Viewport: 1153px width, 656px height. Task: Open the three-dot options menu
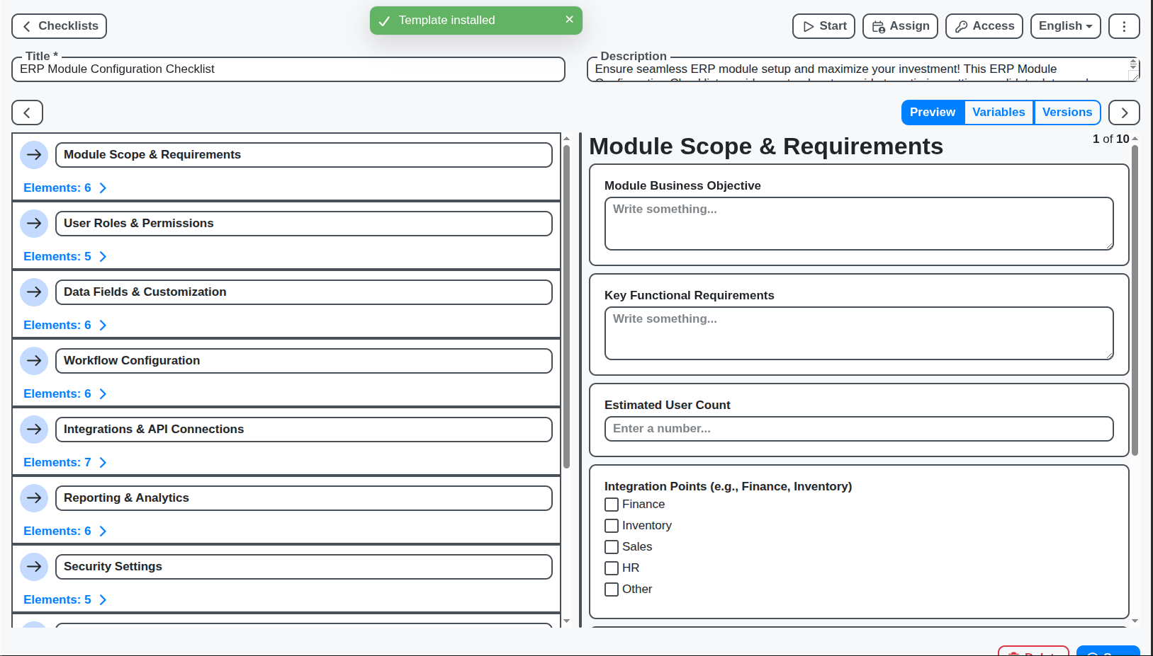click(x=1124, y=26)
